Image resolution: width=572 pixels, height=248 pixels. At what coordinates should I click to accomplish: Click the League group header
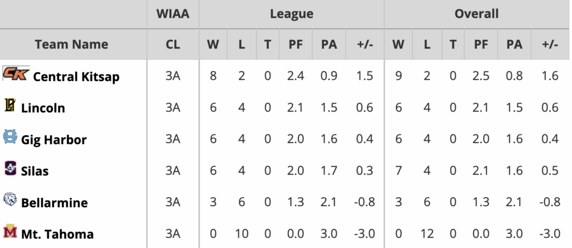coord(291,14)
